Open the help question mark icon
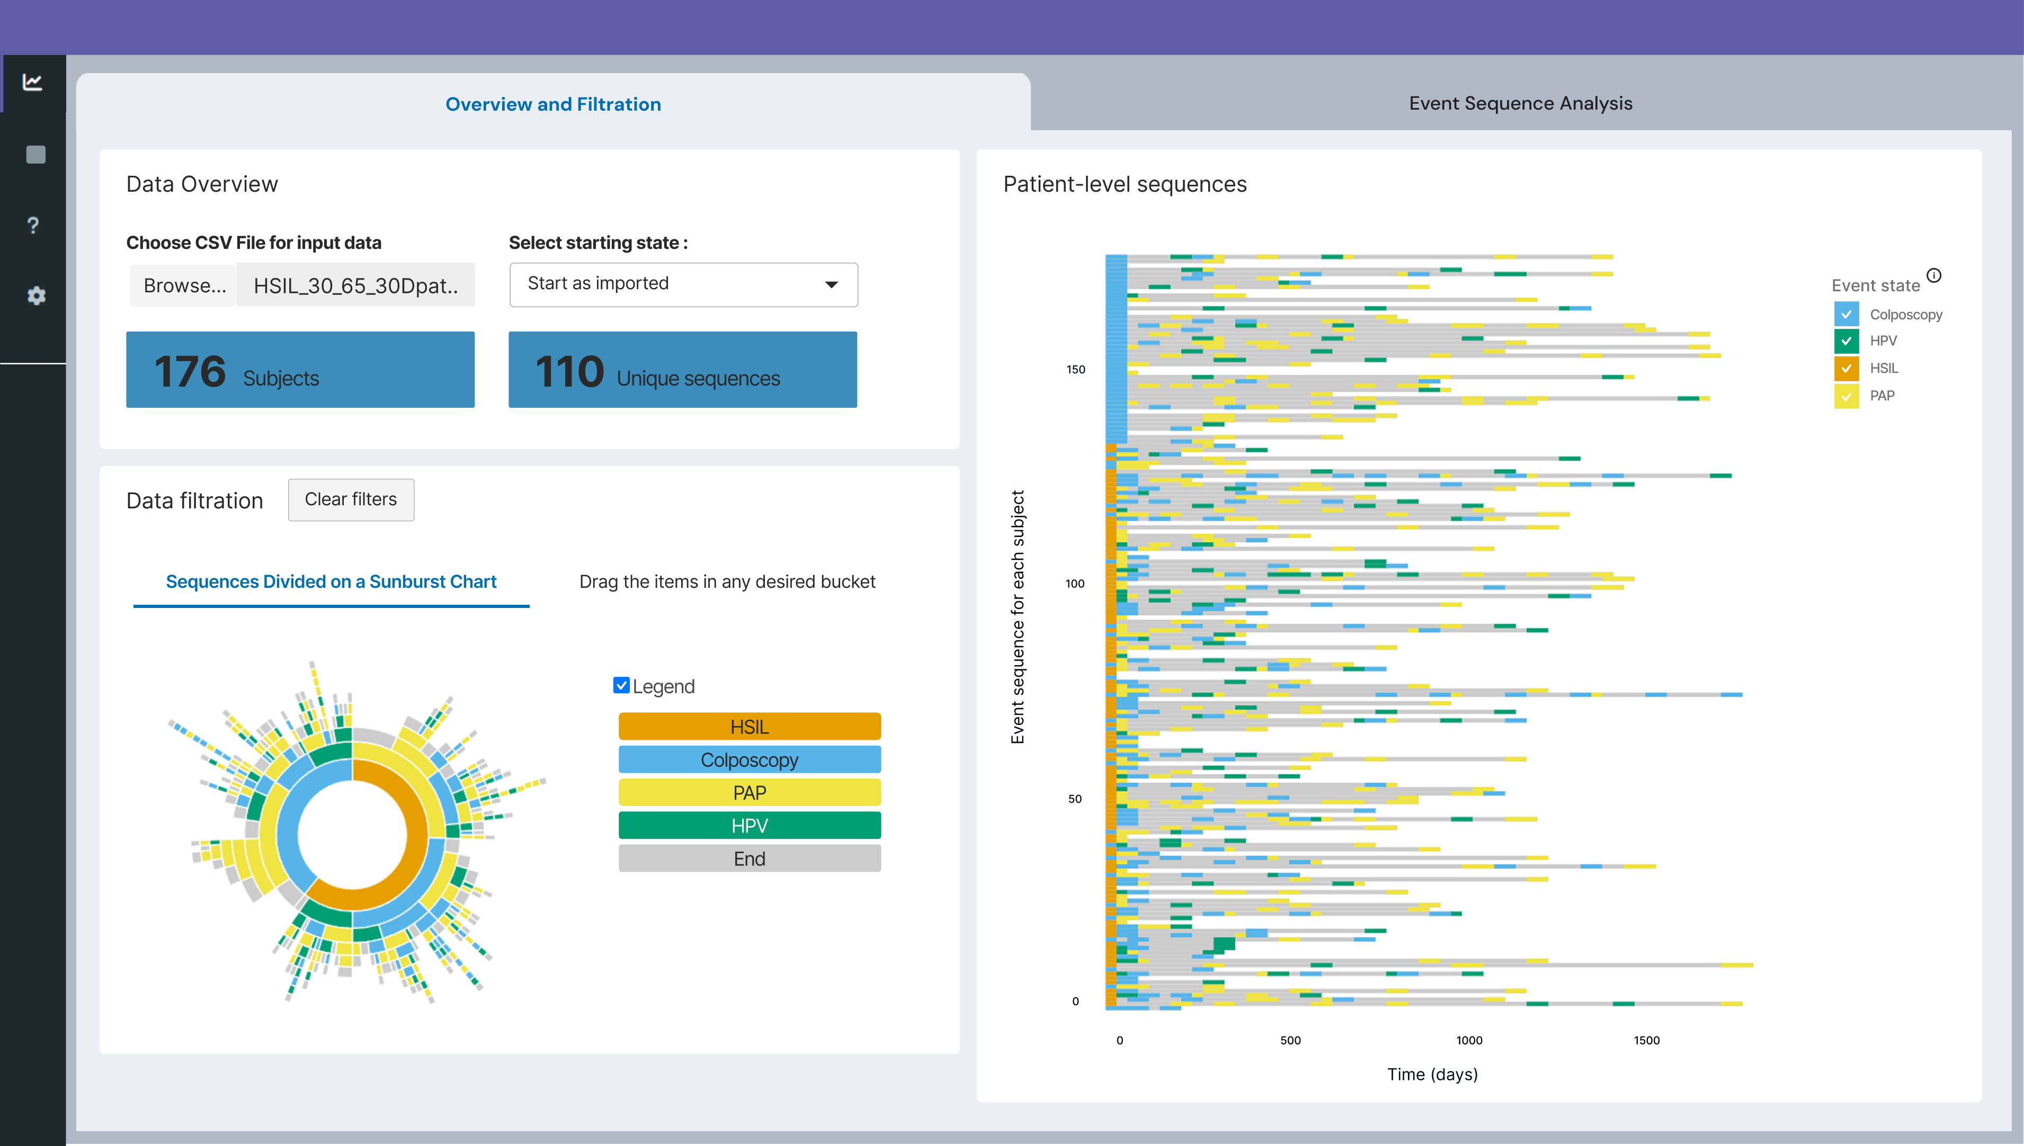 click(x=33, y=226)
